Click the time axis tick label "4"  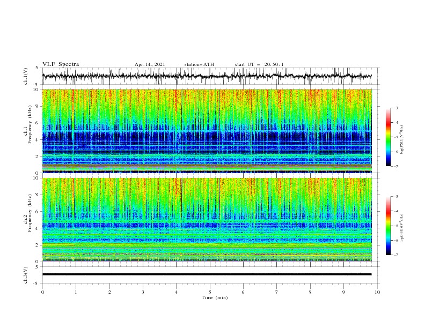[x=176, y=292]
